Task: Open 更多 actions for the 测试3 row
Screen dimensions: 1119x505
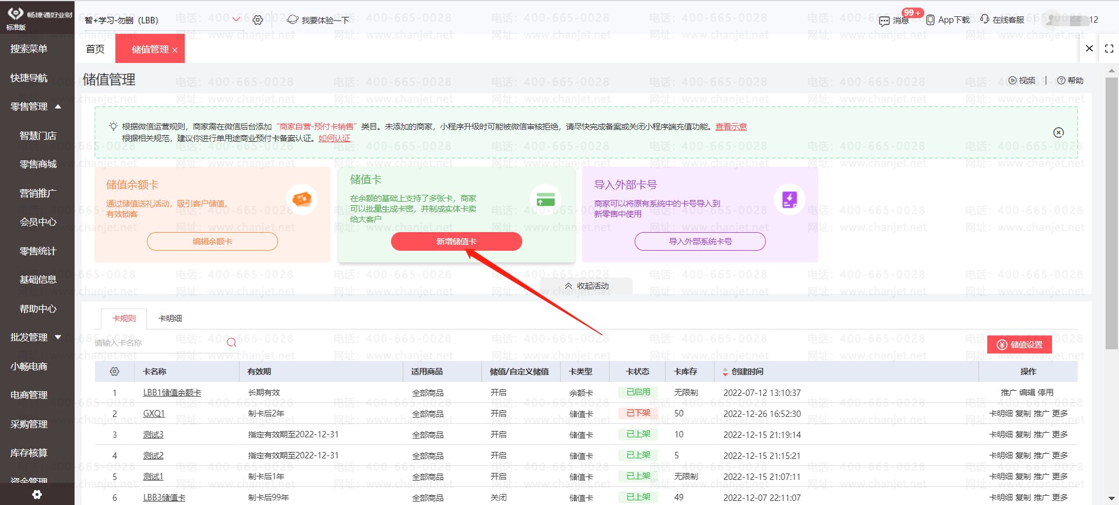Action: pyautogui.click(x=1060, y=434)
